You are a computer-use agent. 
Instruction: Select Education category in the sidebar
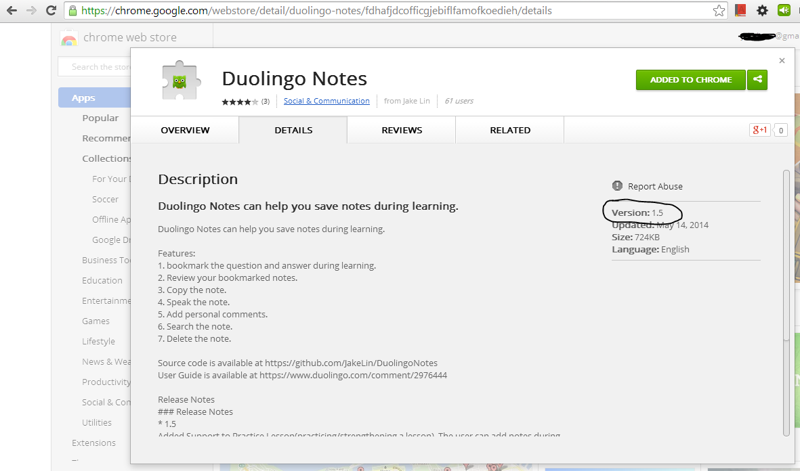(102, 280)
